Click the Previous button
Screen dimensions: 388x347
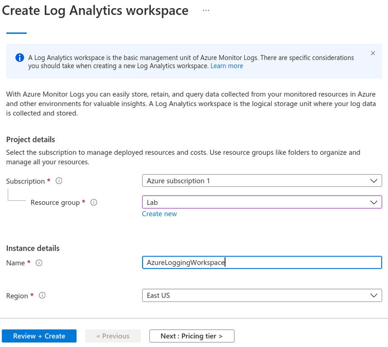[x=113, y=336]
